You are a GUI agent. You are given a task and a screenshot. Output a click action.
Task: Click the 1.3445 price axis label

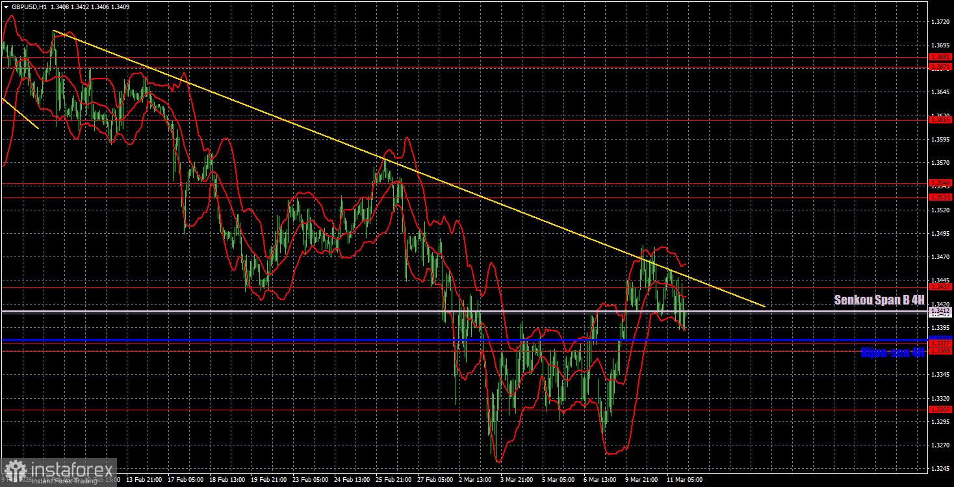(x=940, y=280)
